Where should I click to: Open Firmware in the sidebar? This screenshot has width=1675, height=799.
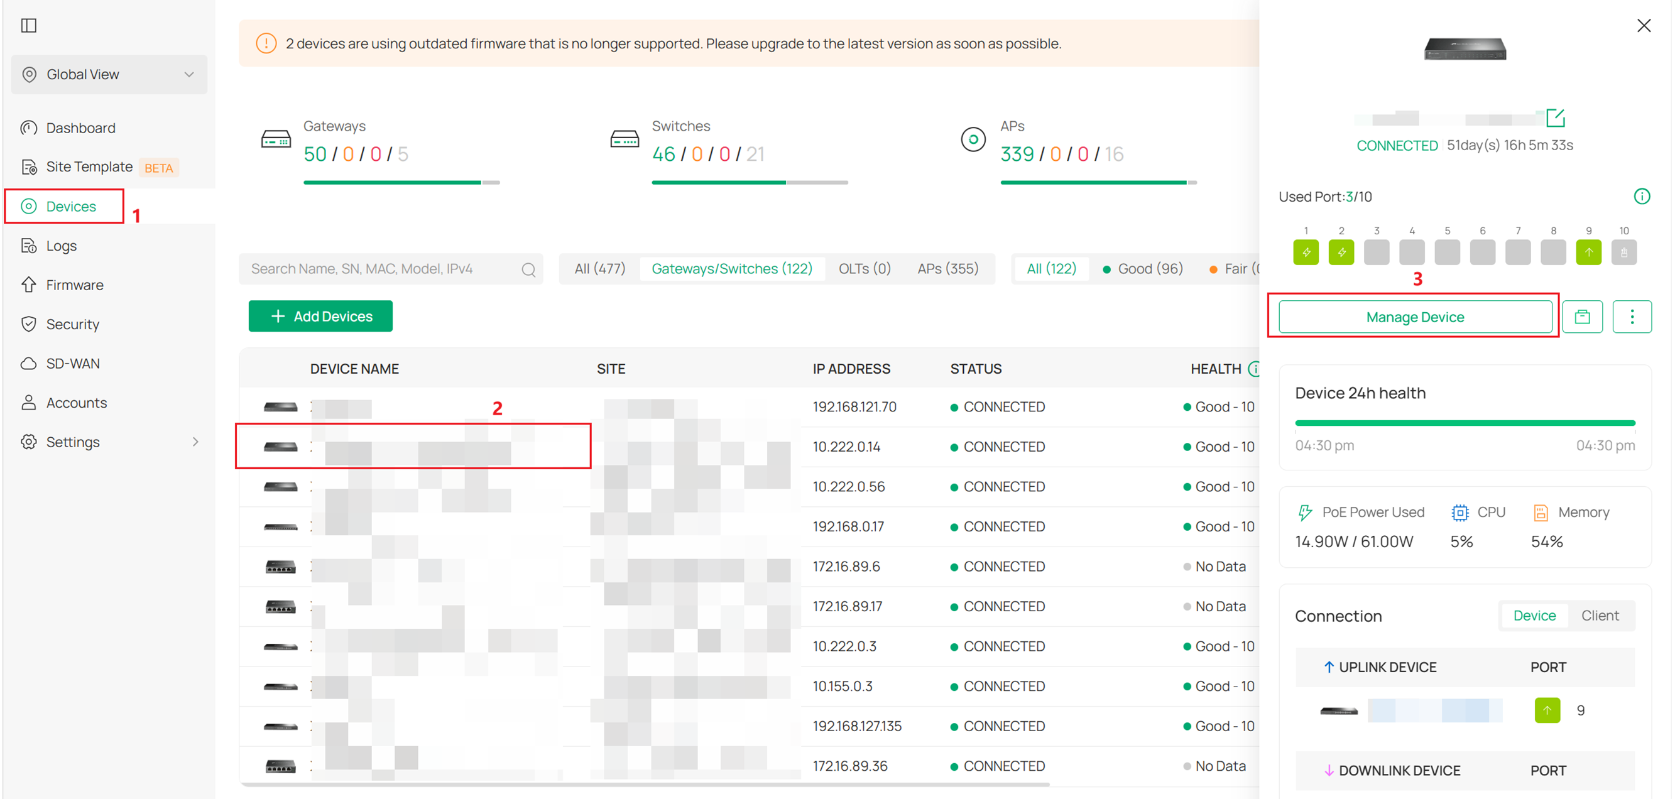(x=74, y=285)
